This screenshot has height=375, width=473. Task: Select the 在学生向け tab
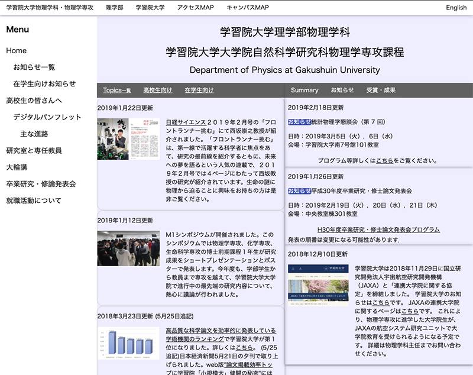point(199,90)
